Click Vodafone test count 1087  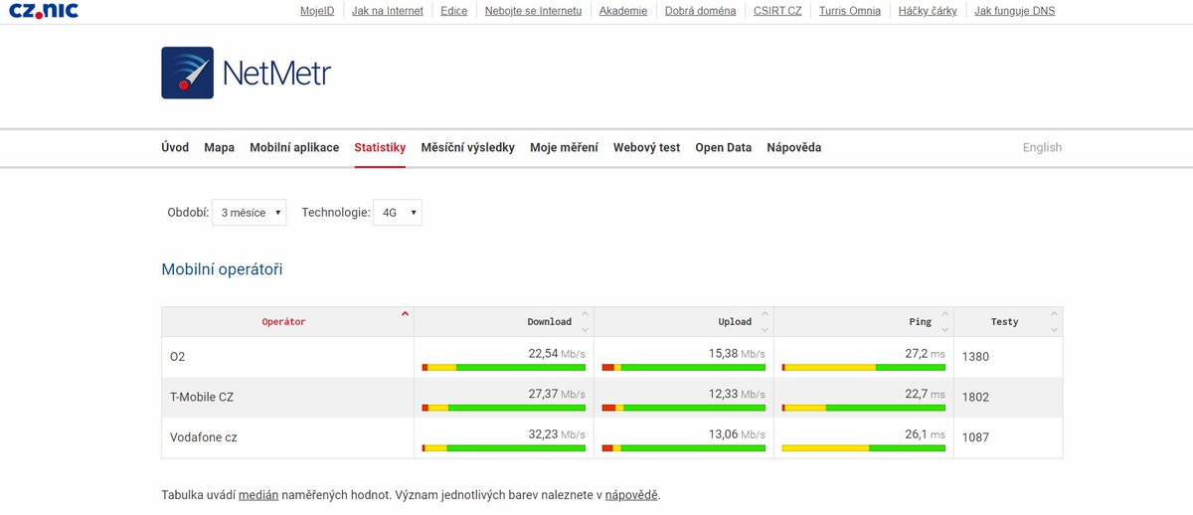[975, 437]
